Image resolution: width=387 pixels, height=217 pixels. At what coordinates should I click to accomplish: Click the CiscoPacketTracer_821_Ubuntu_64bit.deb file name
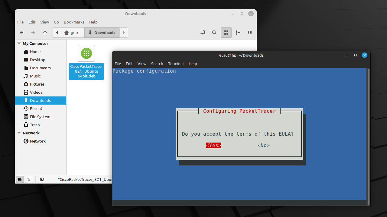point(86,71)
